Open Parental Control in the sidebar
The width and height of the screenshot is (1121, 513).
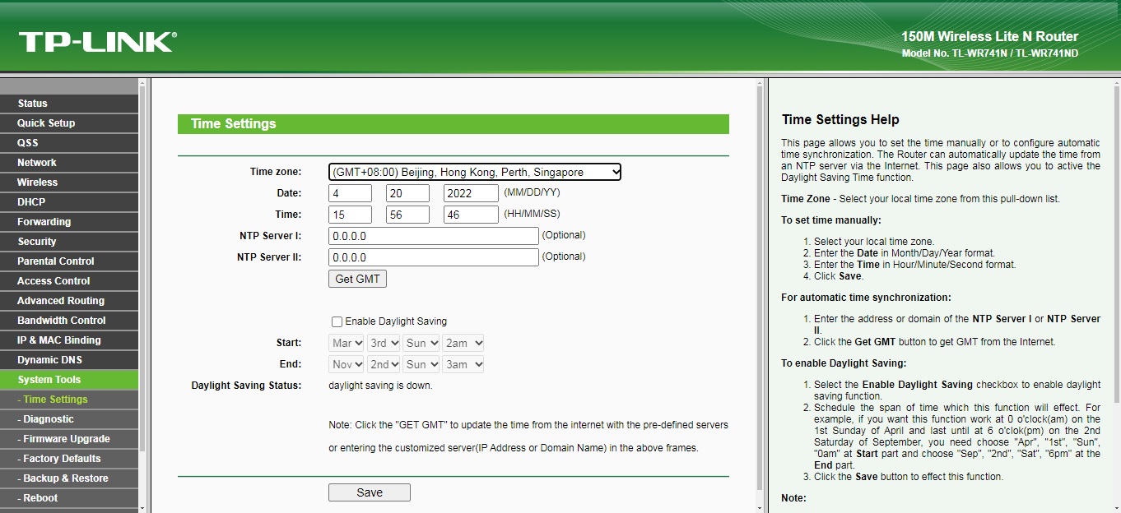[56, 261]
